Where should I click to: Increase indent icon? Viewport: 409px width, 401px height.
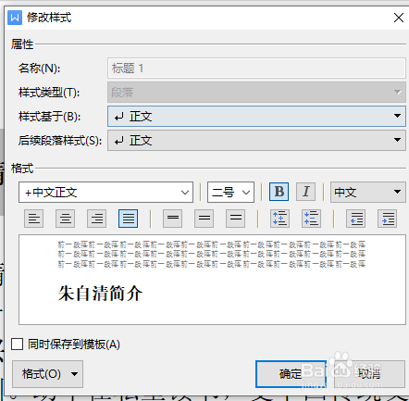pyautogui.click(x=388, y=219)
